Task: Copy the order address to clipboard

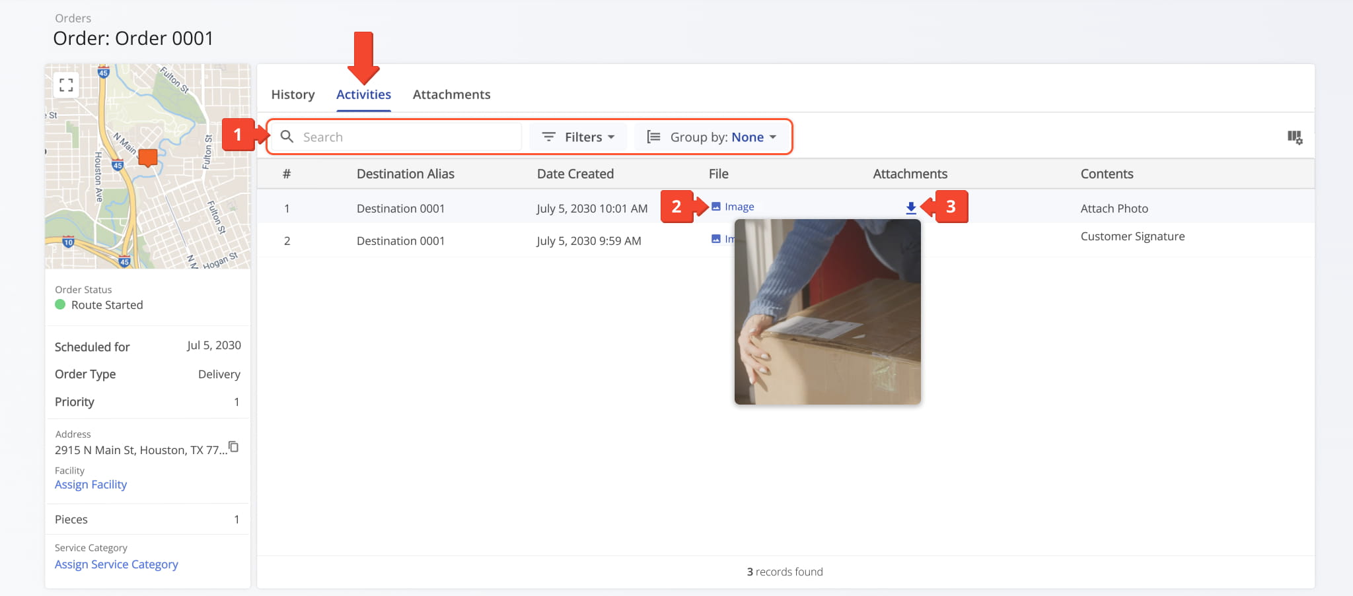Action: pos(233,447)
